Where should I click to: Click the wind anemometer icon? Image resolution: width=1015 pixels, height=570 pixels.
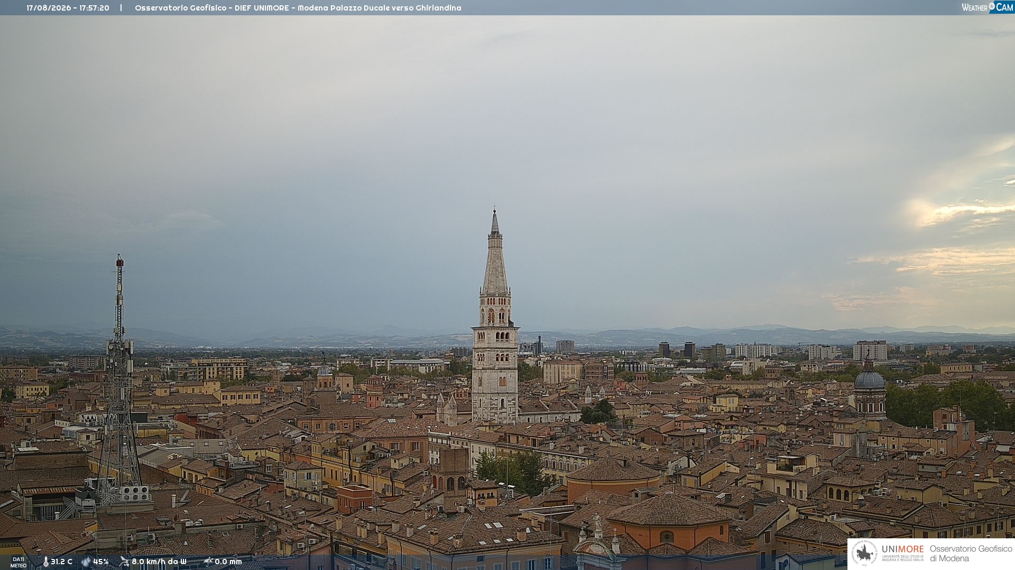(x=124, y=562)
